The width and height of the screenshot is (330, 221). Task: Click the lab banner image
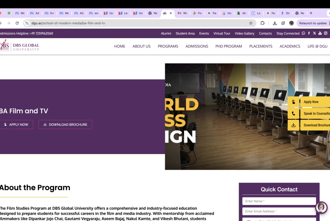point(247,117)
